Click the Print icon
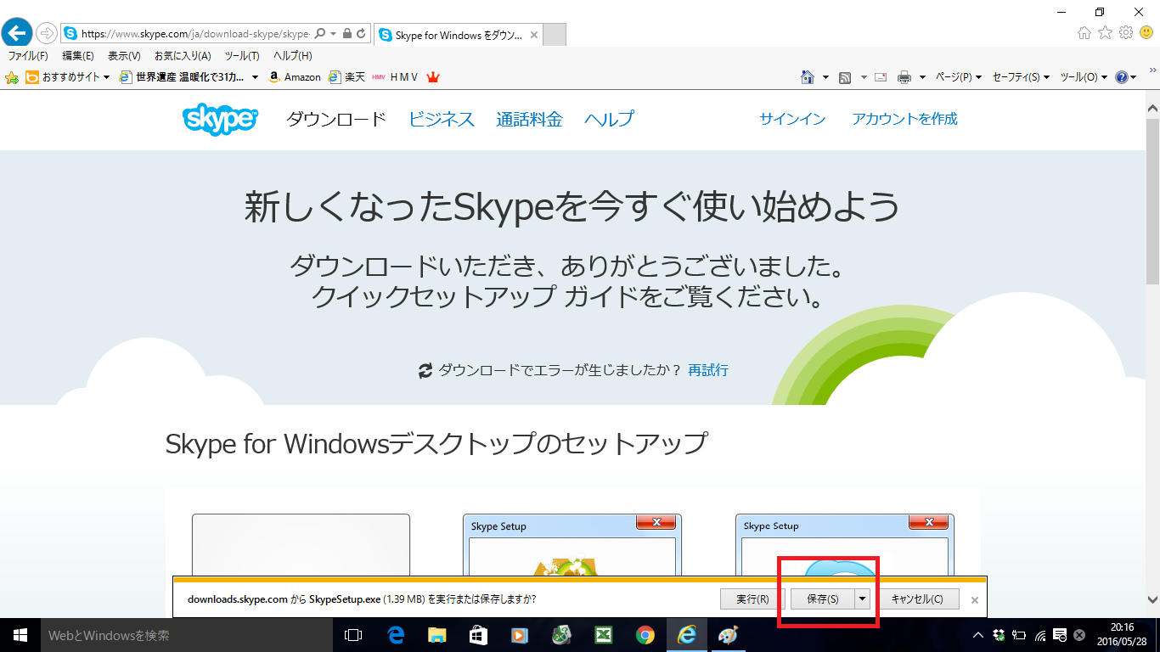This screenshot has width=1160, height=652. (x=904, y=77)
